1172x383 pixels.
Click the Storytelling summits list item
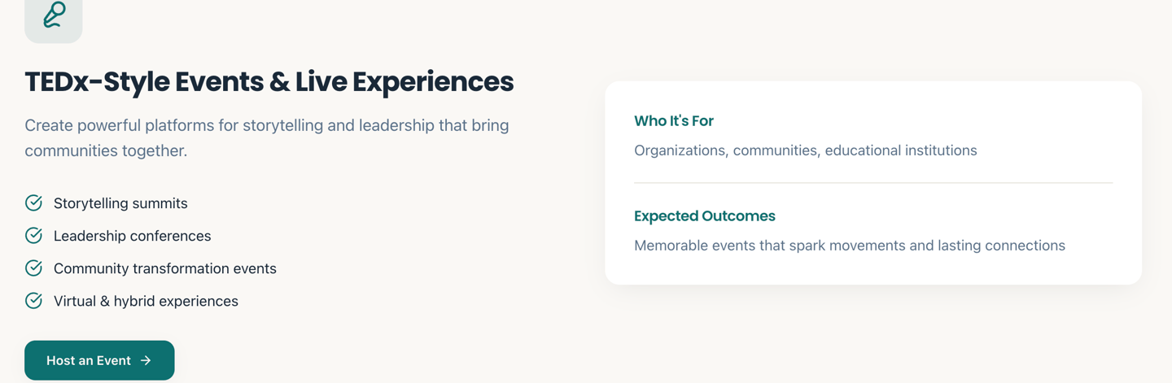pos(120,203)
